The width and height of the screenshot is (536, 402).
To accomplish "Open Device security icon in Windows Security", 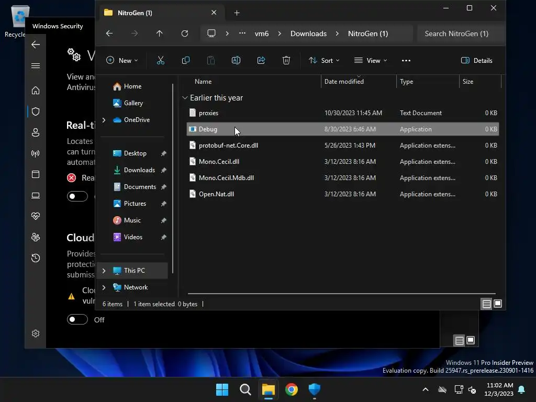I will pos(36,195).
